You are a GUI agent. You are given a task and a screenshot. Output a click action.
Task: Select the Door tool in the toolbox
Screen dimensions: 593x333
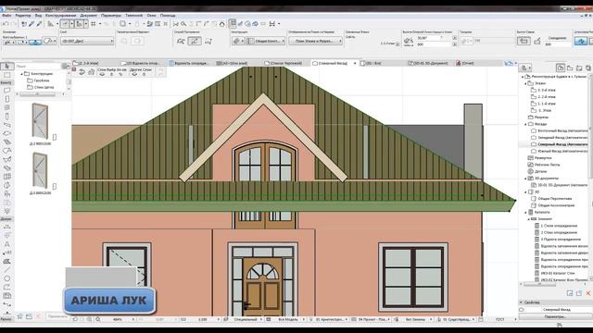6,99
